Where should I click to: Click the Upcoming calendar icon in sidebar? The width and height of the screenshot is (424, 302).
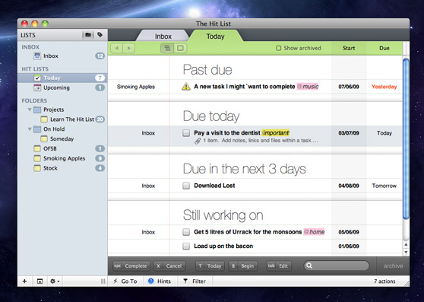(x=37, y=87)
